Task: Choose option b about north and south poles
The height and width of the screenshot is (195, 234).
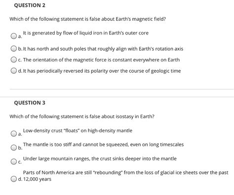Action: click(x=14, y=49)
